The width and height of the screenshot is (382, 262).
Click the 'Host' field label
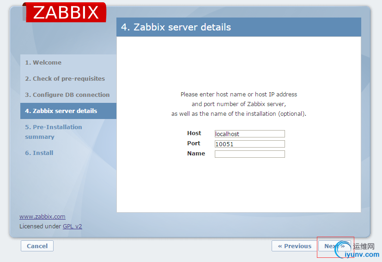194,133
